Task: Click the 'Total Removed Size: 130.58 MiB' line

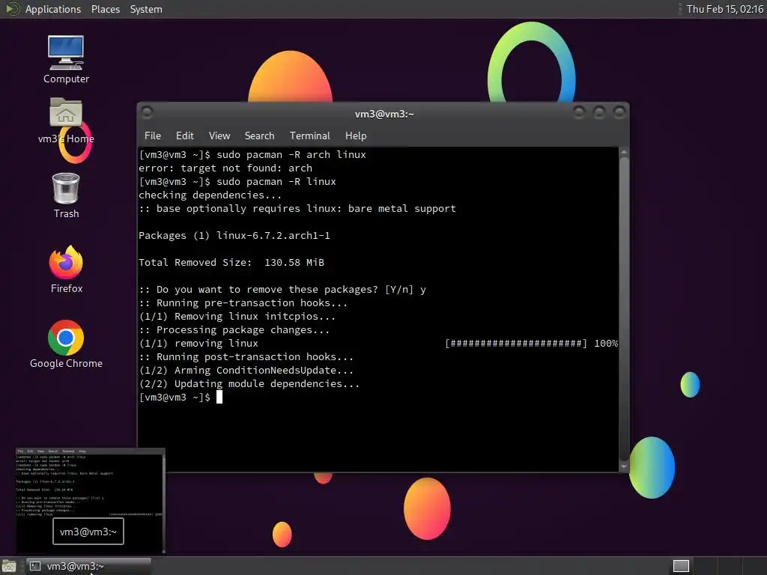Action: coord(231,263)
